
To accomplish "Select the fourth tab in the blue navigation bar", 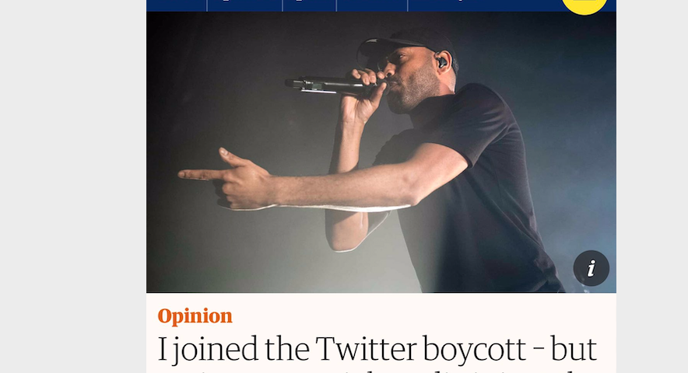I will click(371, 5).
